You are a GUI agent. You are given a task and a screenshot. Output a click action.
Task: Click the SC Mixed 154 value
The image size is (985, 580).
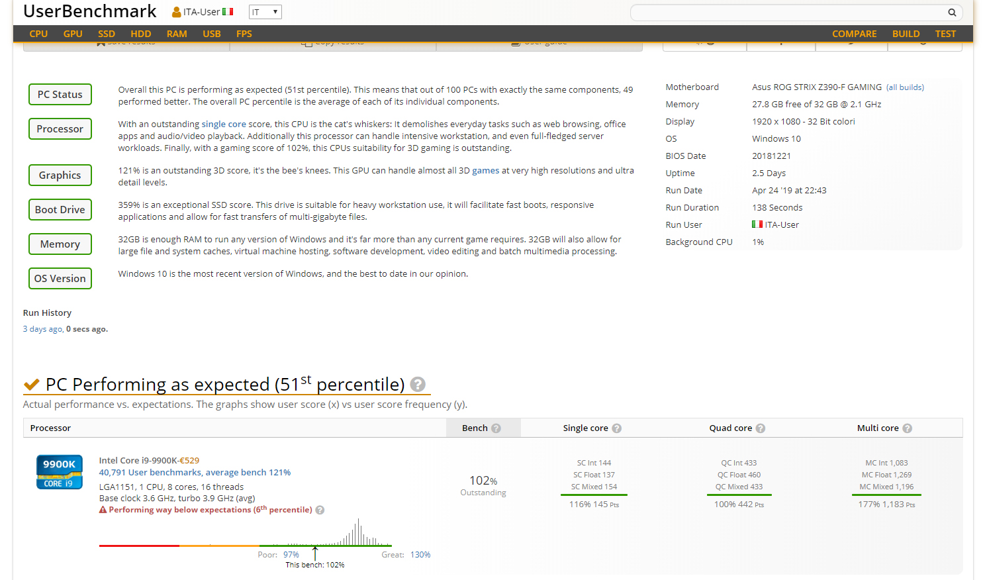click(x=594, y=487)
